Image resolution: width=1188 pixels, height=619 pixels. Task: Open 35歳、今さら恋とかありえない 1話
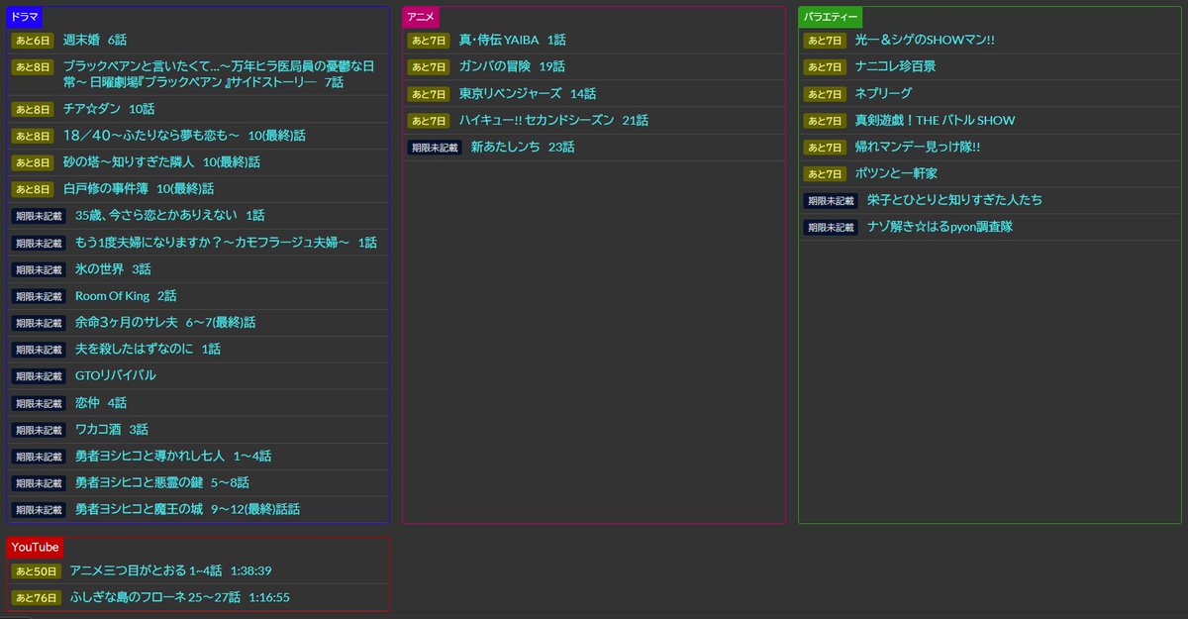[170, 216]
